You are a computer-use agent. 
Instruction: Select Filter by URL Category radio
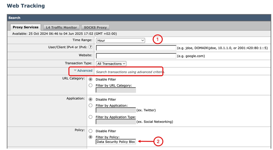(90, 85)
